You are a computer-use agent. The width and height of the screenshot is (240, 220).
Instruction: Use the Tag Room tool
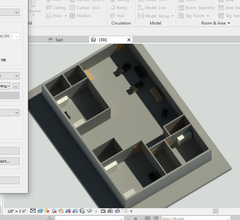click(191, 16)
